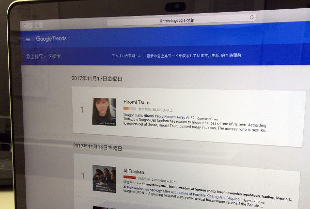Open Al Franken trend title
This screenshot has height=209, width=310.
coord(134,171)
